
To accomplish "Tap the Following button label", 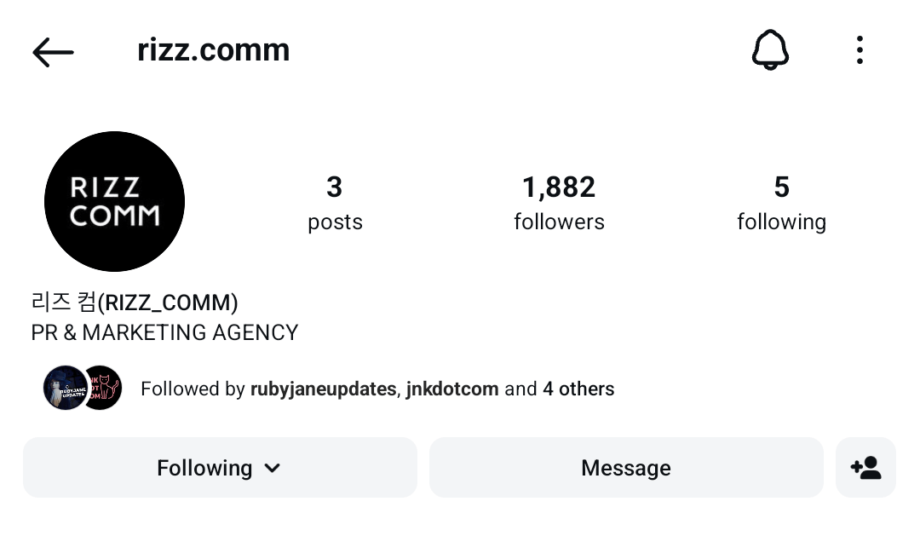I will coord(204,468).
